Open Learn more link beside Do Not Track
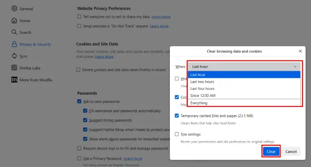Image resolution: width=311 pixels, height=167 pixels. coord(159,26)
